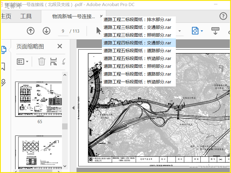Go to previous page with up arrow
Screen dimensions: 231x173
click(x=31, y=31)
